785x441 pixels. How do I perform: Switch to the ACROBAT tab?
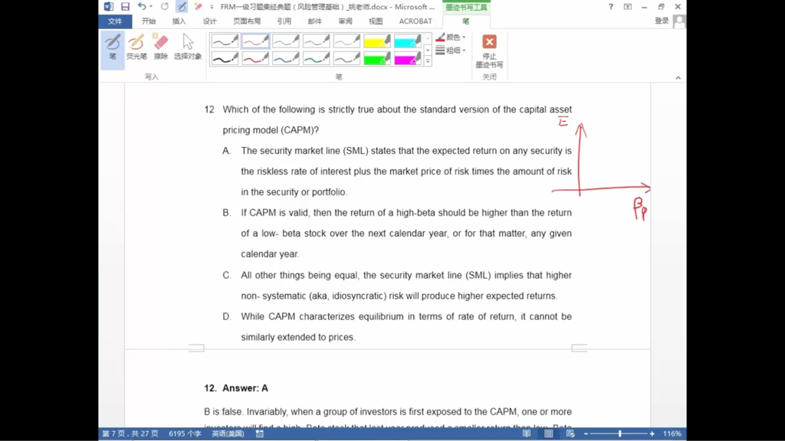click(x=415, y=21)
